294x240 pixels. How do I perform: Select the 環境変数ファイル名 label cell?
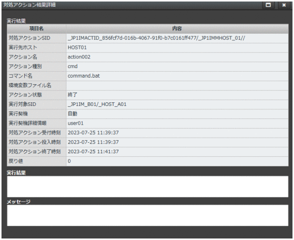[37, 86]
